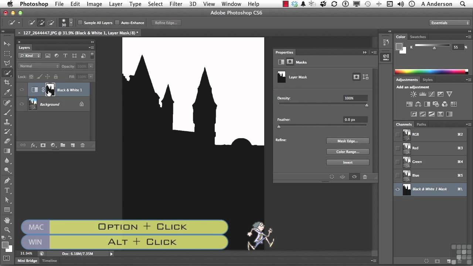Click the Invert button
473x266 pixels.
(x=348, y=163)
